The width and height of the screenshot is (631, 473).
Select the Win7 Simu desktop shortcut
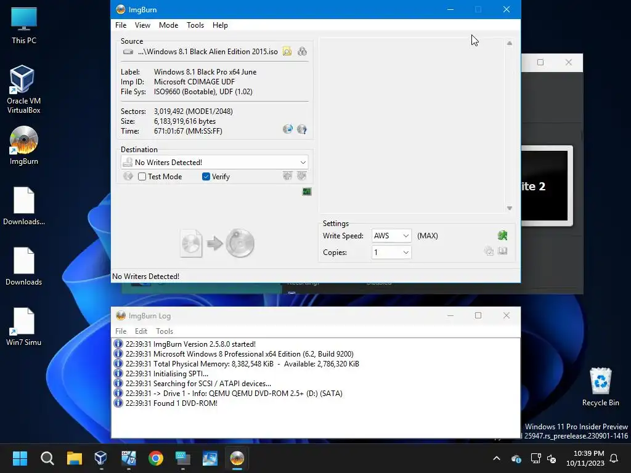click(24, 326)
